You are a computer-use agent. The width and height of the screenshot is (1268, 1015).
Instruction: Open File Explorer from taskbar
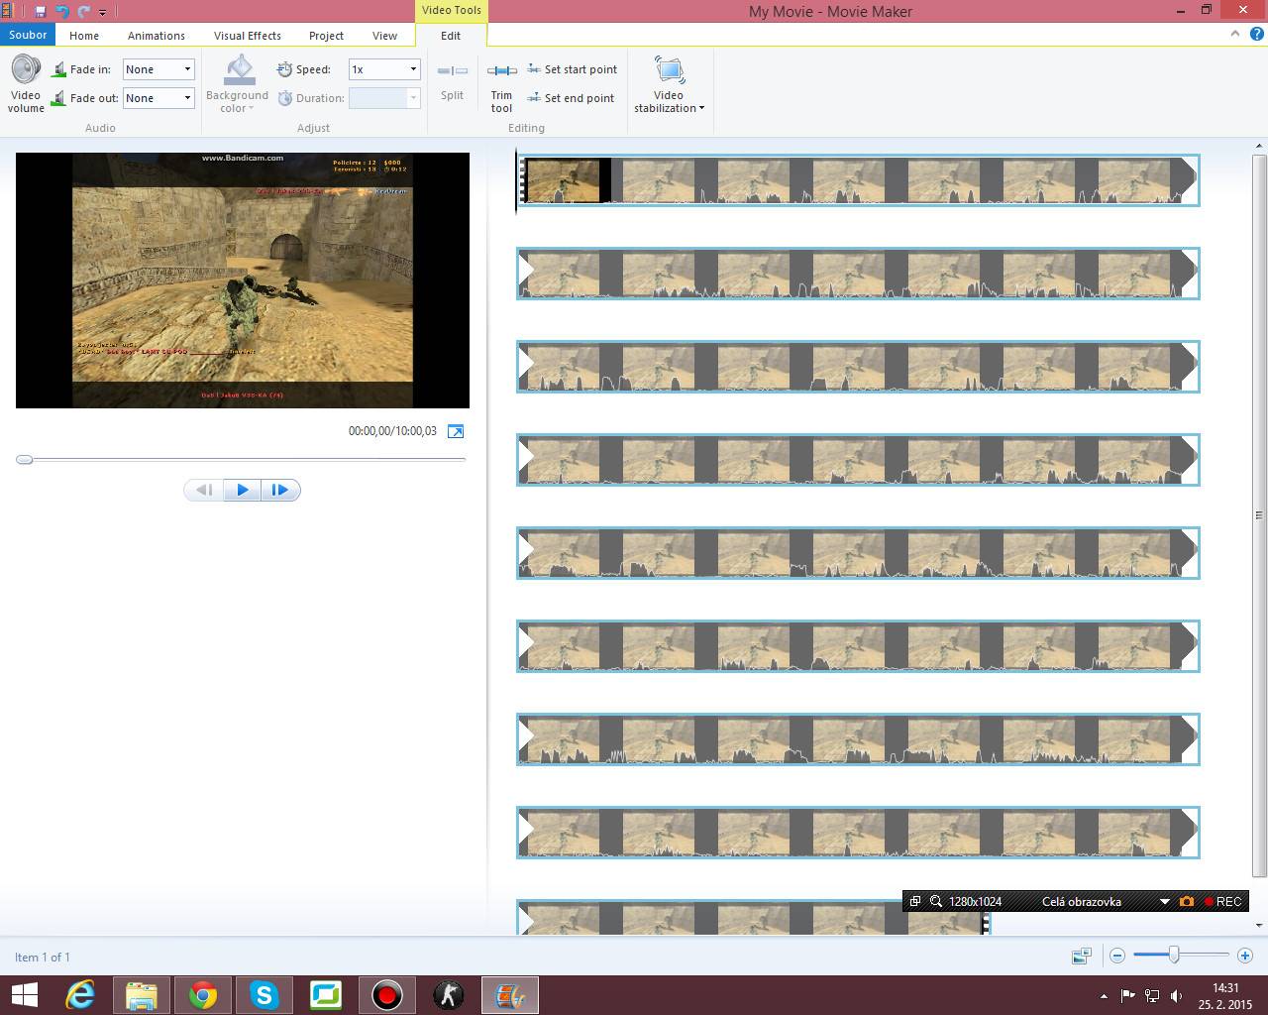tap(141, 995)
